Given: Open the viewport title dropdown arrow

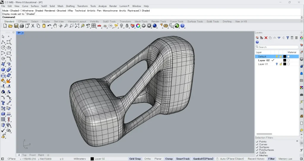Looking at the screenshot, I should [x=23, y=33].
